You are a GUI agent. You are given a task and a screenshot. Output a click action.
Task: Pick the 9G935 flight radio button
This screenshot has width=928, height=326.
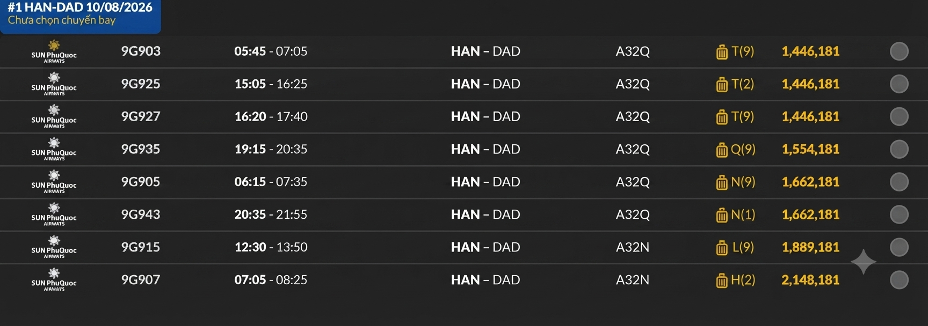pyautogui.click(x=899, y=149)
